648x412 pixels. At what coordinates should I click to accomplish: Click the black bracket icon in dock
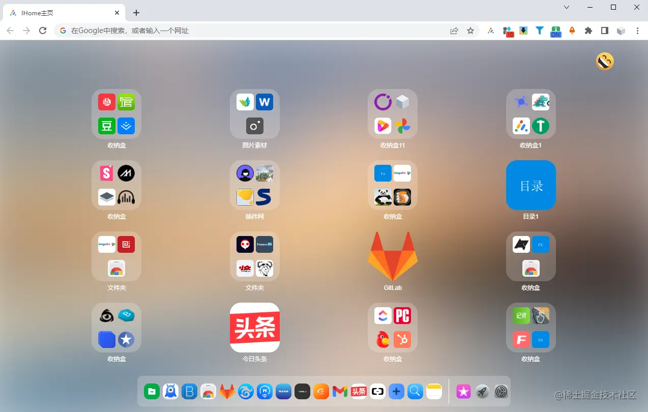(377, 391)
